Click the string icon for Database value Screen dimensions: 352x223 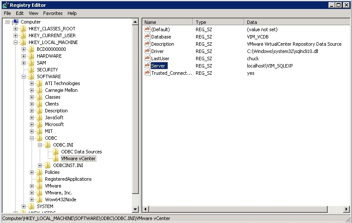tap(147, 36)
